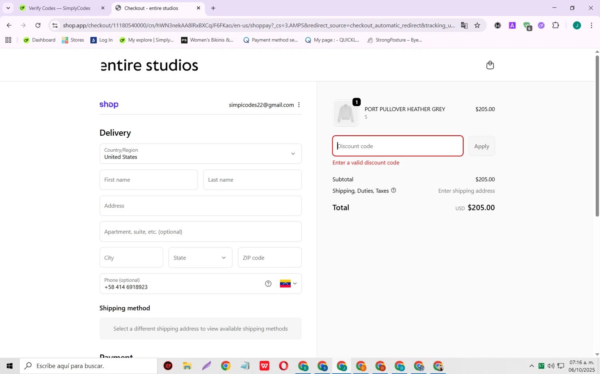Select the Checkout entire studios tab
Screen dimensions: 600x374
[151, 8]
